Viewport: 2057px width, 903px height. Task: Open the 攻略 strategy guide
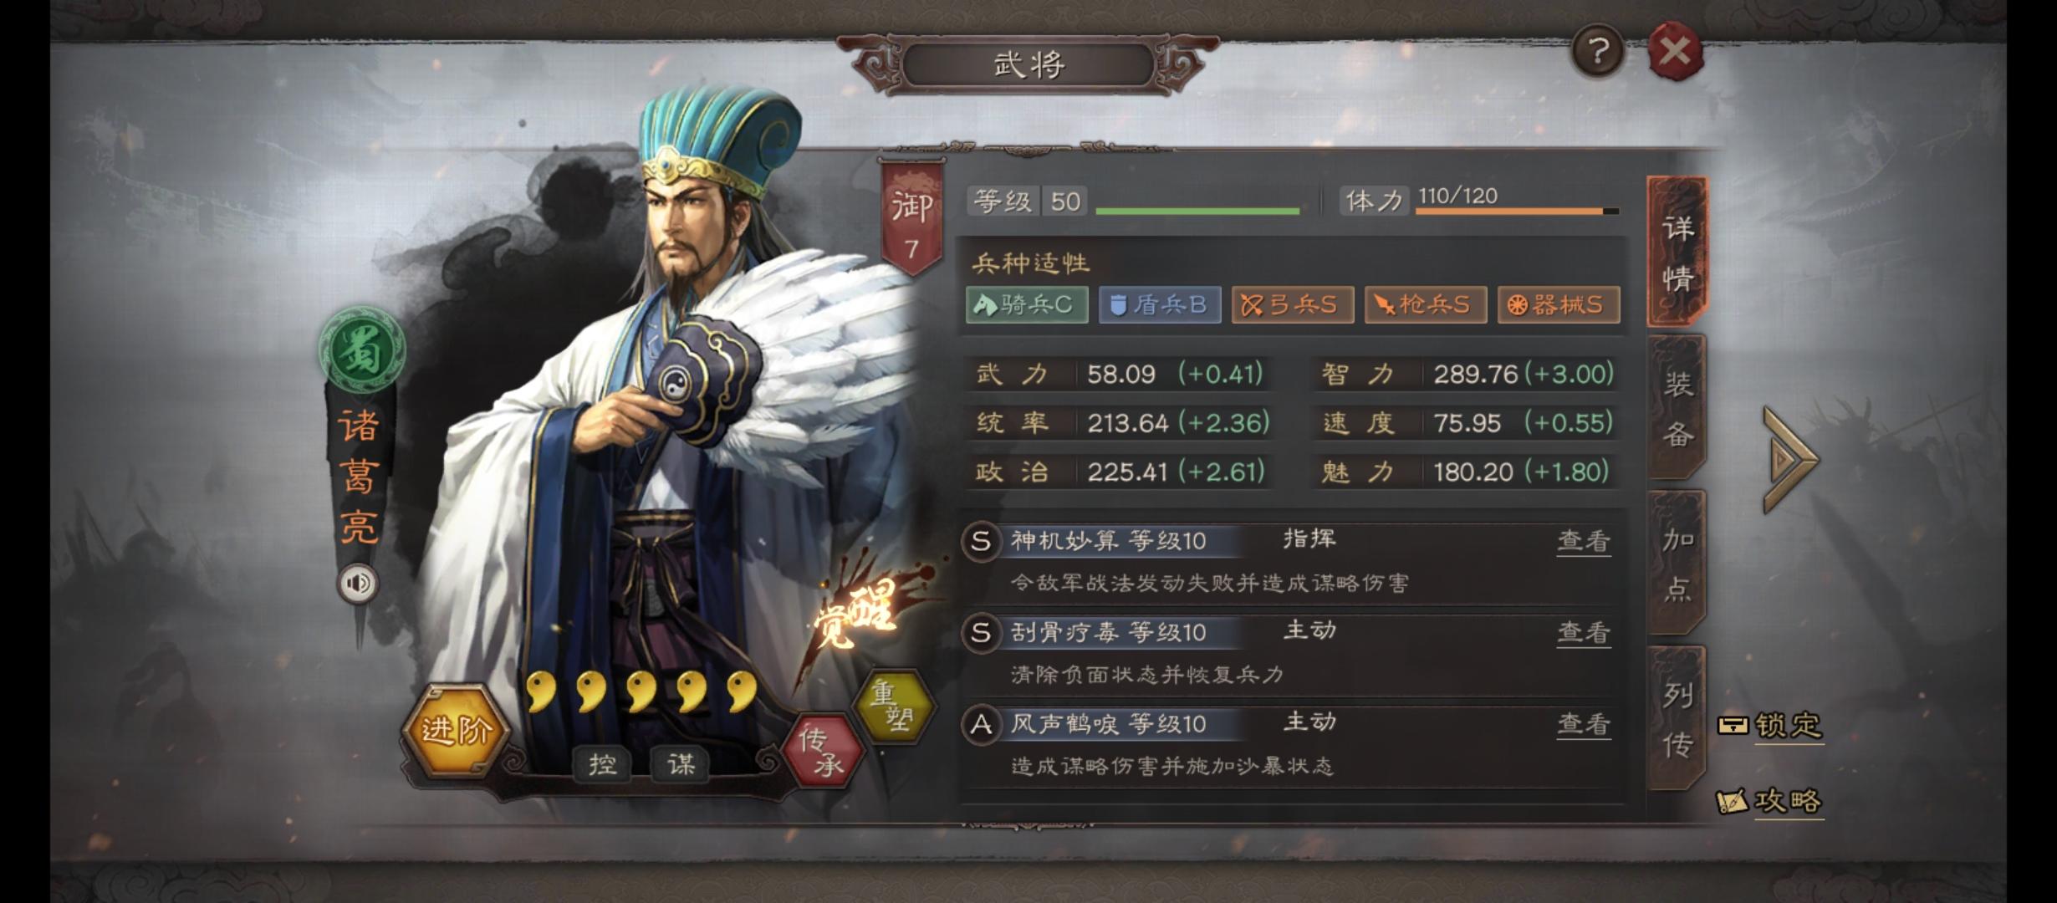click(1769, 801)
